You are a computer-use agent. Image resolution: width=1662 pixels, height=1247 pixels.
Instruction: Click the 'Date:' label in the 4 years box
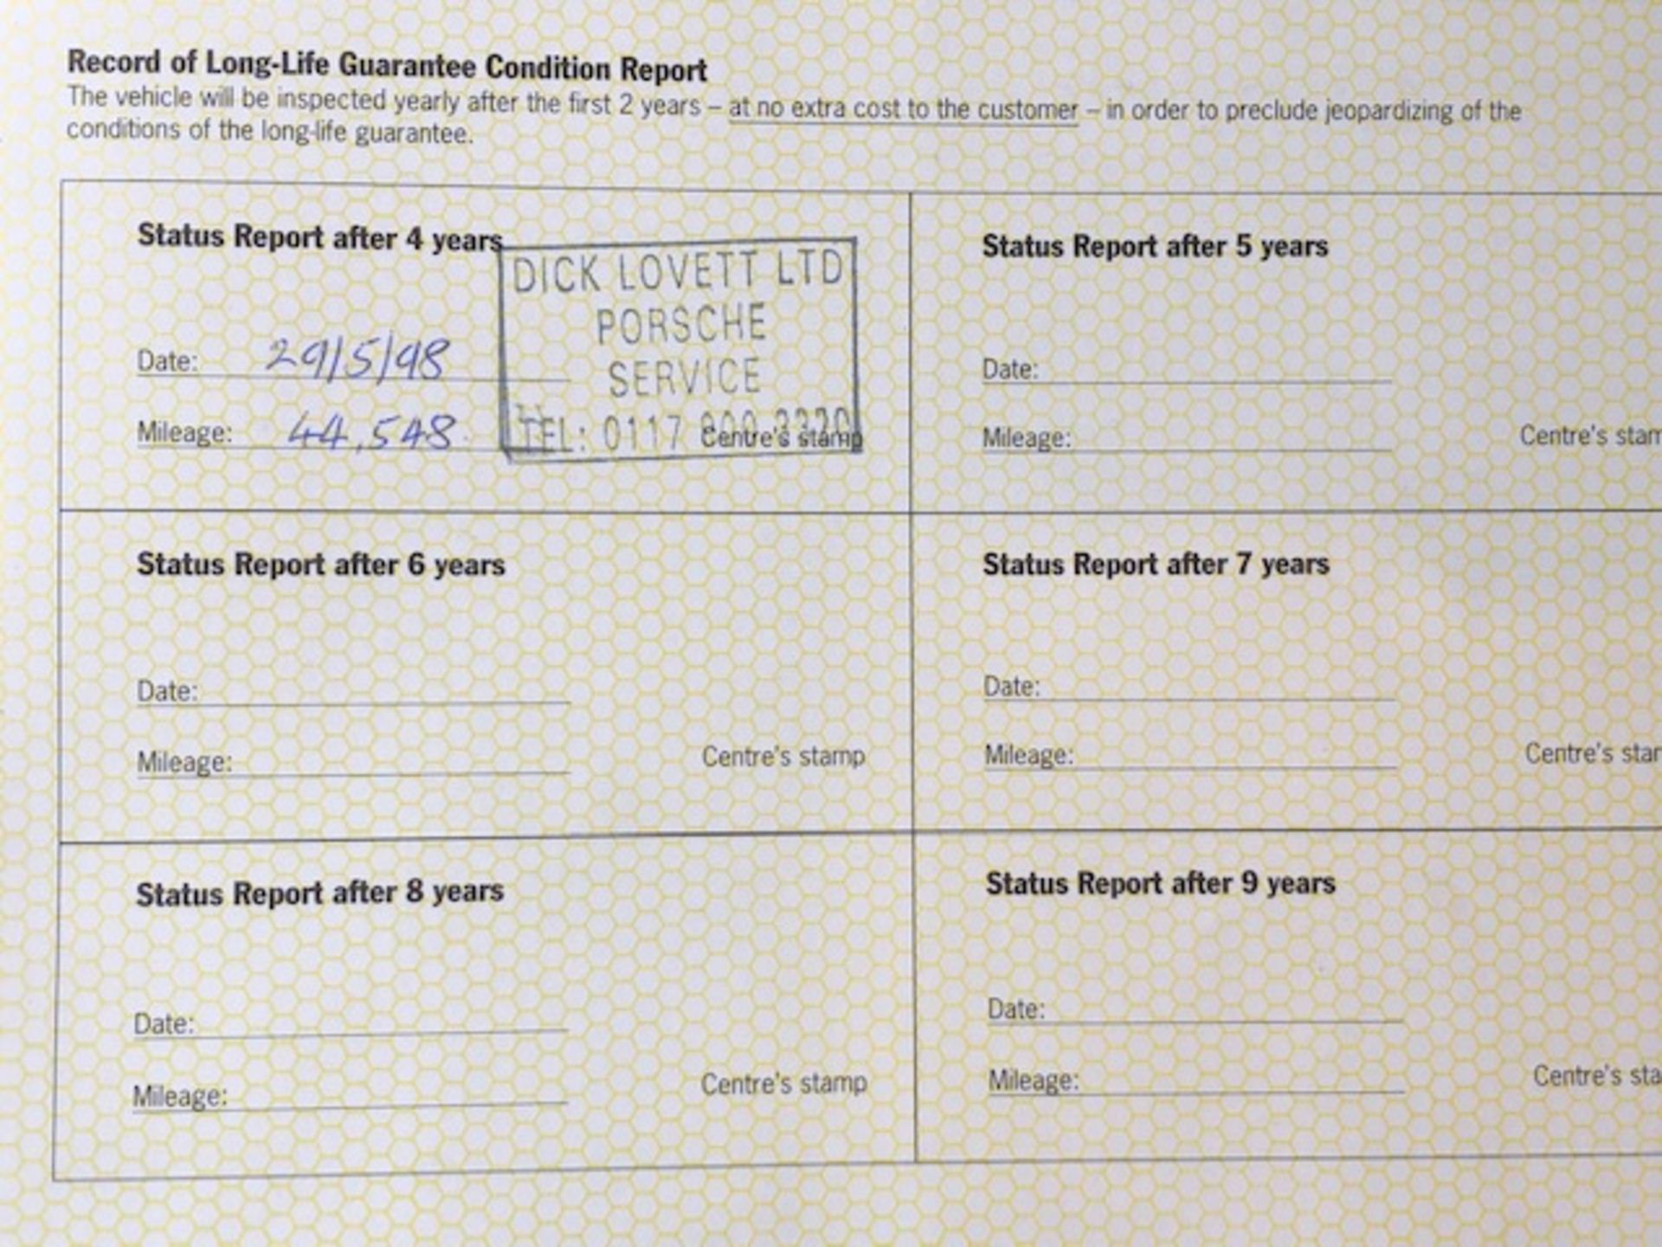(x=168, y=361)
